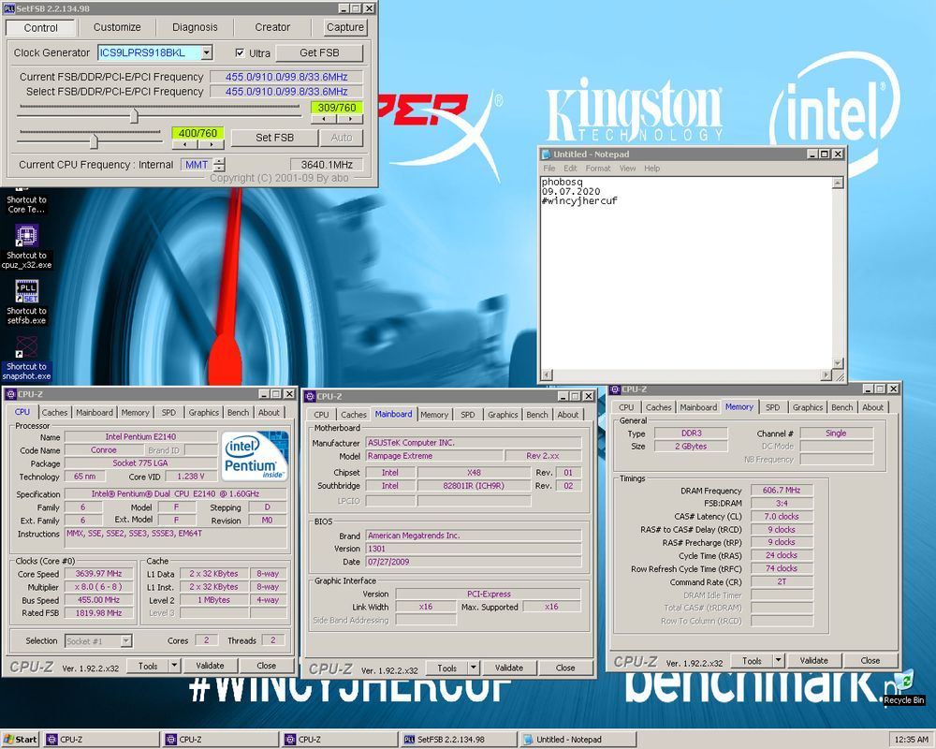Screen dimensions: 936x749
Task: Open the Caches tab in the CPU tab window
Action: tap(54, 413)
